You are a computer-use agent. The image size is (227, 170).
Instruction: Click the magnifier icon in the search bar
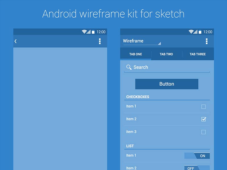point(129,67)
